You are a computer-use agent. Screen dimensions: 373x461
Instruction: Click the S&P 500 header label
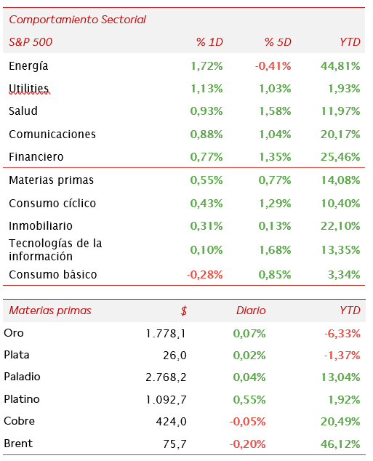click(31, 42)
